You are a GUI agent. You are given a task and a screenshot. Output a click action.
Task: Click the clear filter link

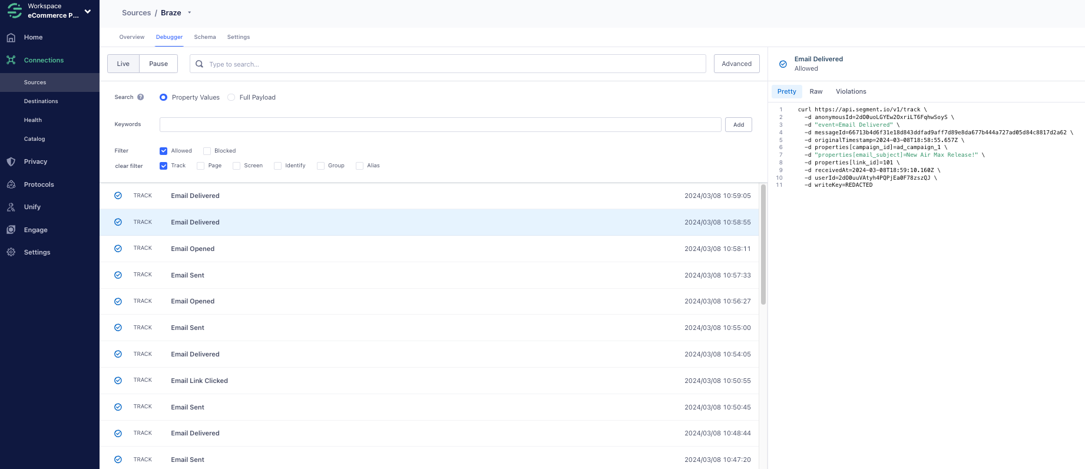coord(129,166)
